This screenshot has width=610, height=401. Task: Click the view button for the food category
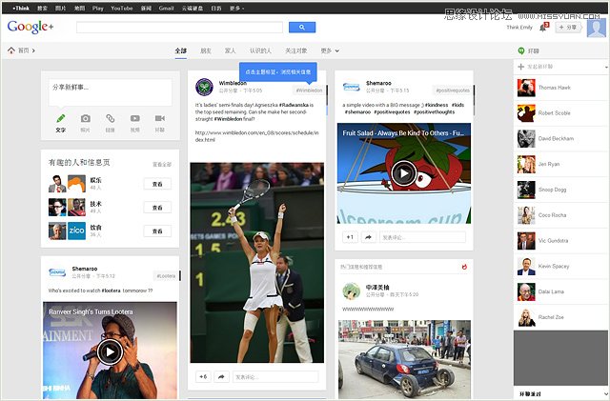[157, 231]
